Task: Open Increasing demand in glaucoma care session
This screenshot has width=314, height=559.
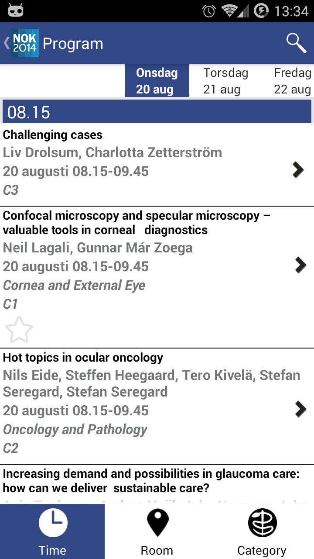Action: click(x=151, y=480)
